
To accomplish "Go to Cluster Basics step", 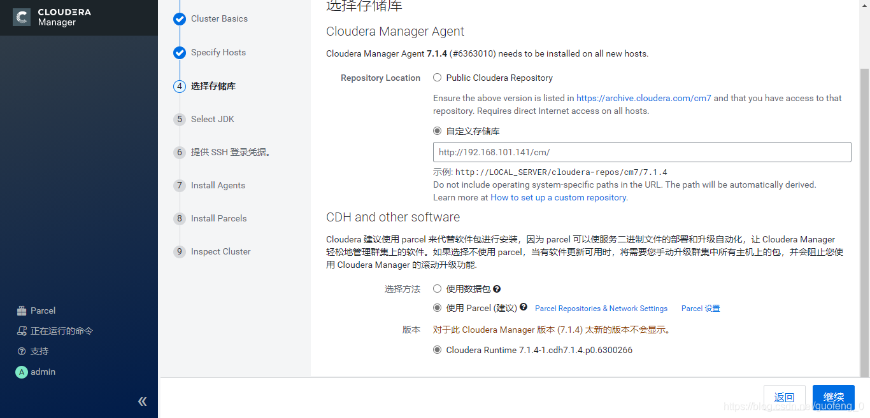I will point(219,18).
